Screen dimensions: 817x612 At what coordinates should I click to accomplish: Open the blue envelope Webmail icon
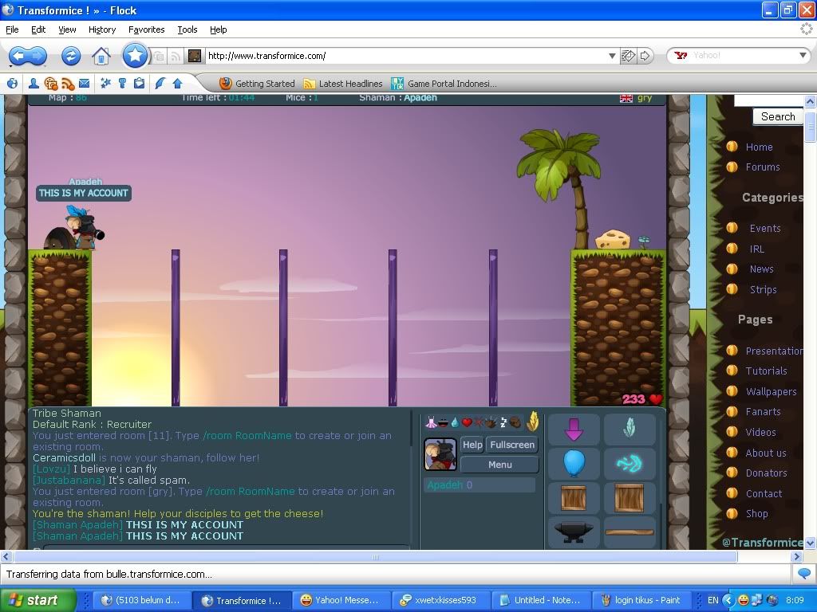click(x=84, y=83)
